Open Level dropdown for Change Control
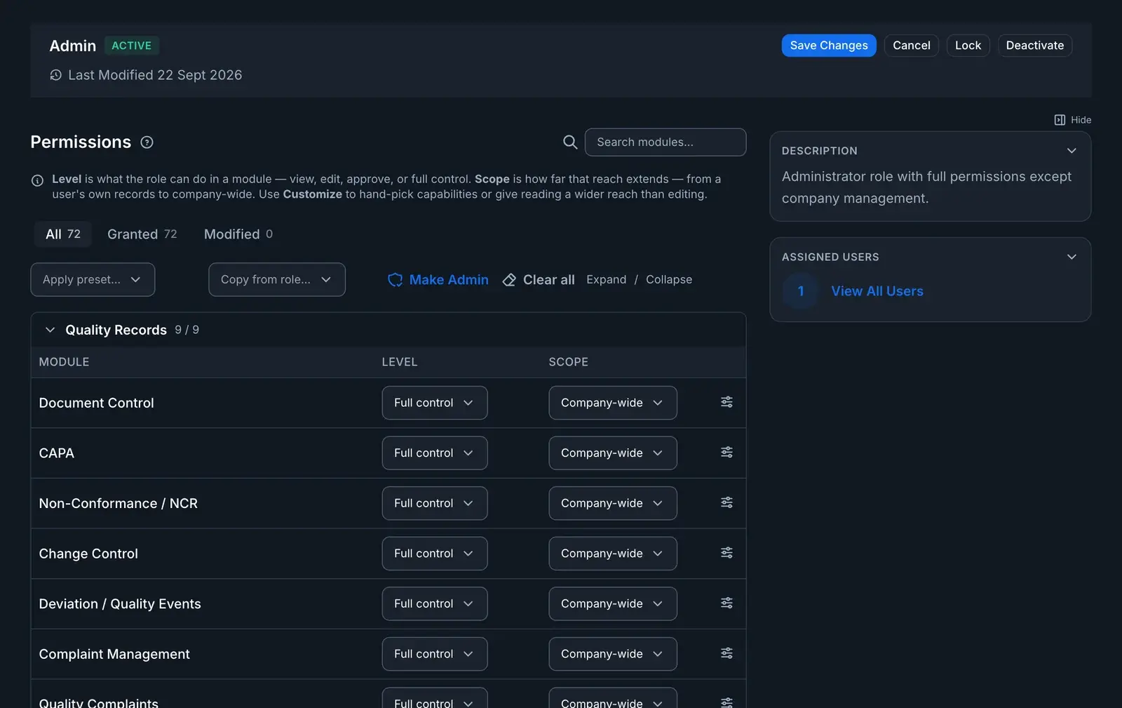The image size is (1122, 708). [x=435, y=554]
